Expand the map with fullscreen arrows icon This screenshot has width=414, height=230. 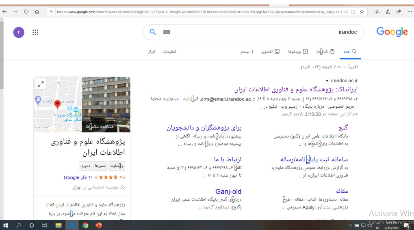pyautogui.click(x=41, y=84)
